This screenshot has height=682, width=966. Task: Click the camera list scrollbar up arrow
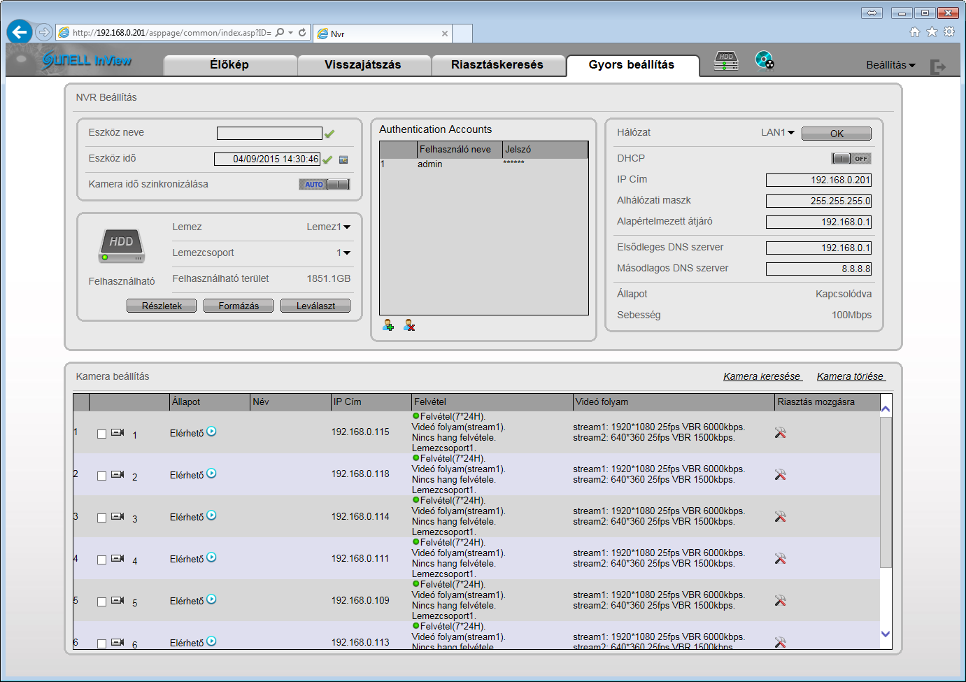(886, 409)
